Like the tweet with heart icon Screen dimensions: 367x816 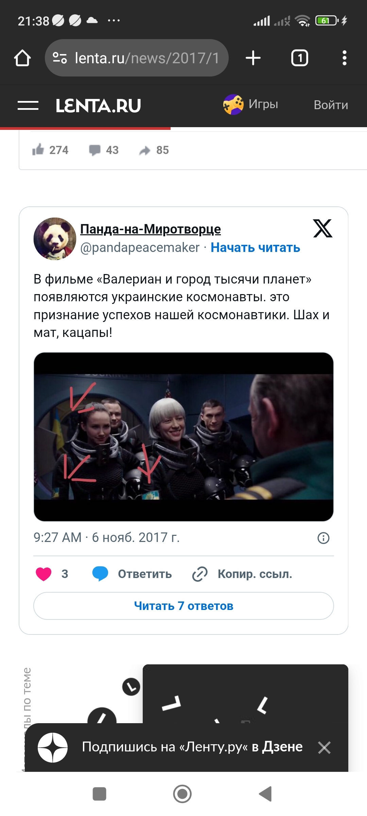43,574
